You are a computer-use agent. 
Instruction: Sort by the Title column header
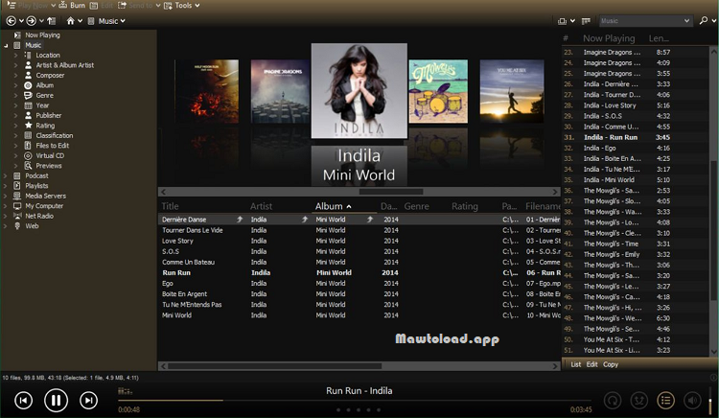click(x=170, y=206)
